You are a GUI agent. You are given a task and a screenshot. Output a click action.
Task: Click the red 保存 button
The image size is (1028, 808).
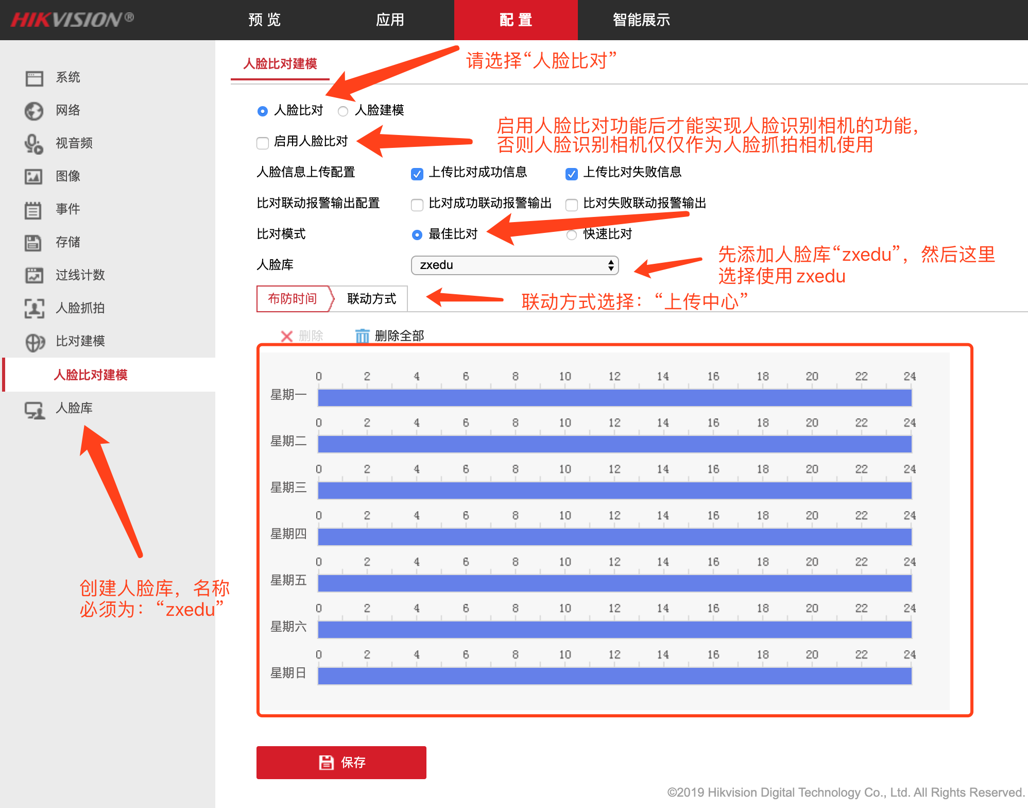point(341,762)
